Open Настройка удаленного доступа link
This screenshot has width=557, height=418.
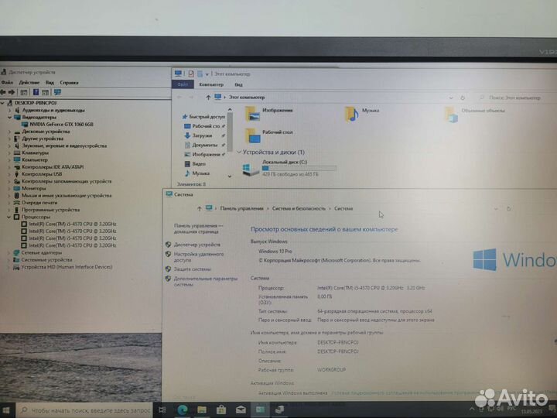pos(199,257)
